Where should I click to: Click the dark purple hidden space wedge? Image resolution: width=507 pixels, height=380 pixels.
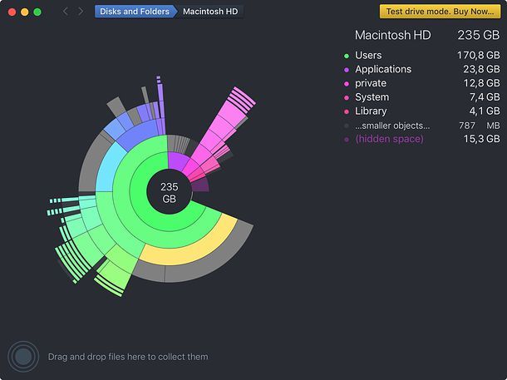pyautogui.click(x=200, y=185)
